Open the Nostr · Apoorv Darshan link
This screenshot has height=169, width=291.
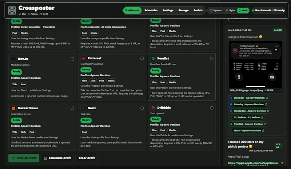point(247,131)
